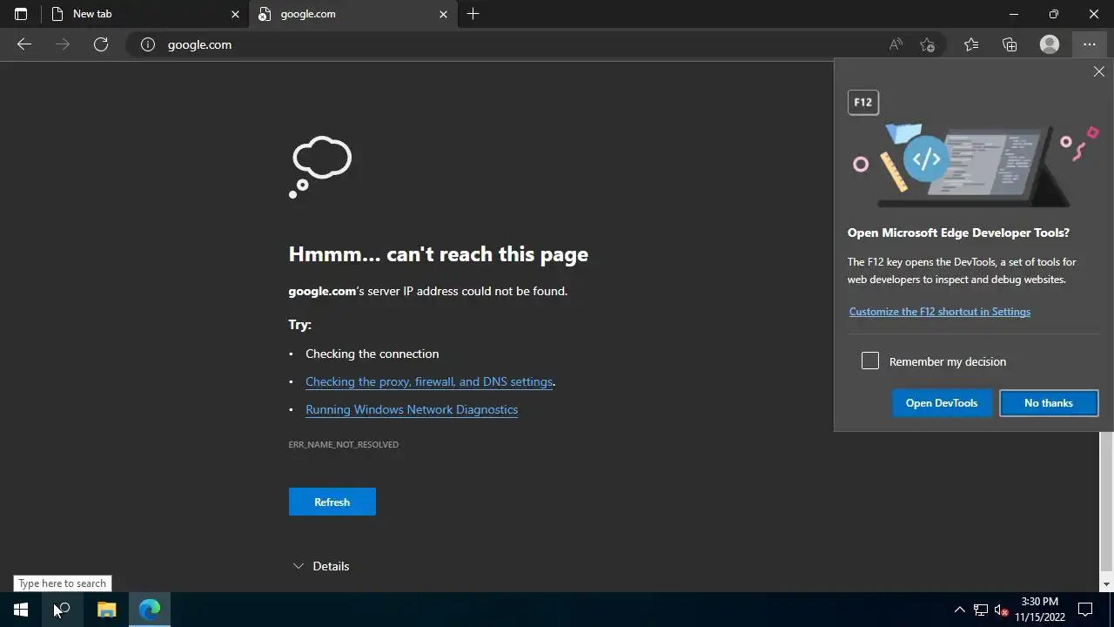The image size is (1114, 627).
Task: Close the google.com tab
Action: click(x=443, y=14)
